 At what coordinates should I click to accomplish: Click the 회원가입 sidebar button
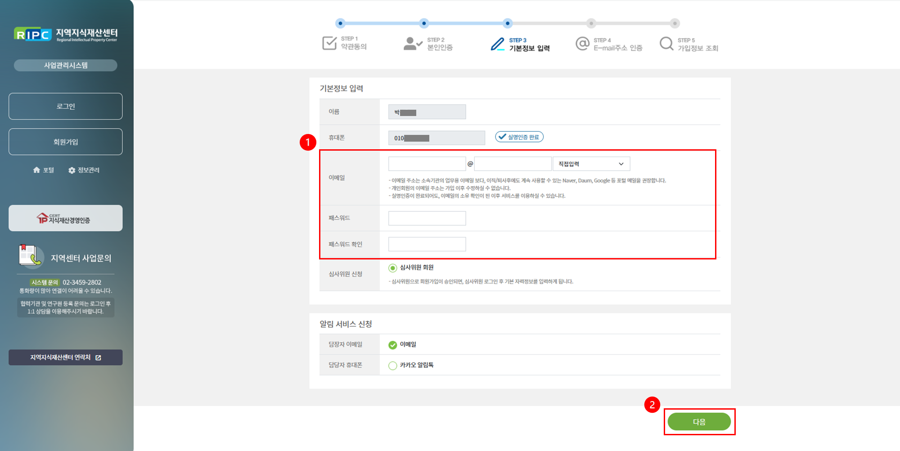point(66,142)
